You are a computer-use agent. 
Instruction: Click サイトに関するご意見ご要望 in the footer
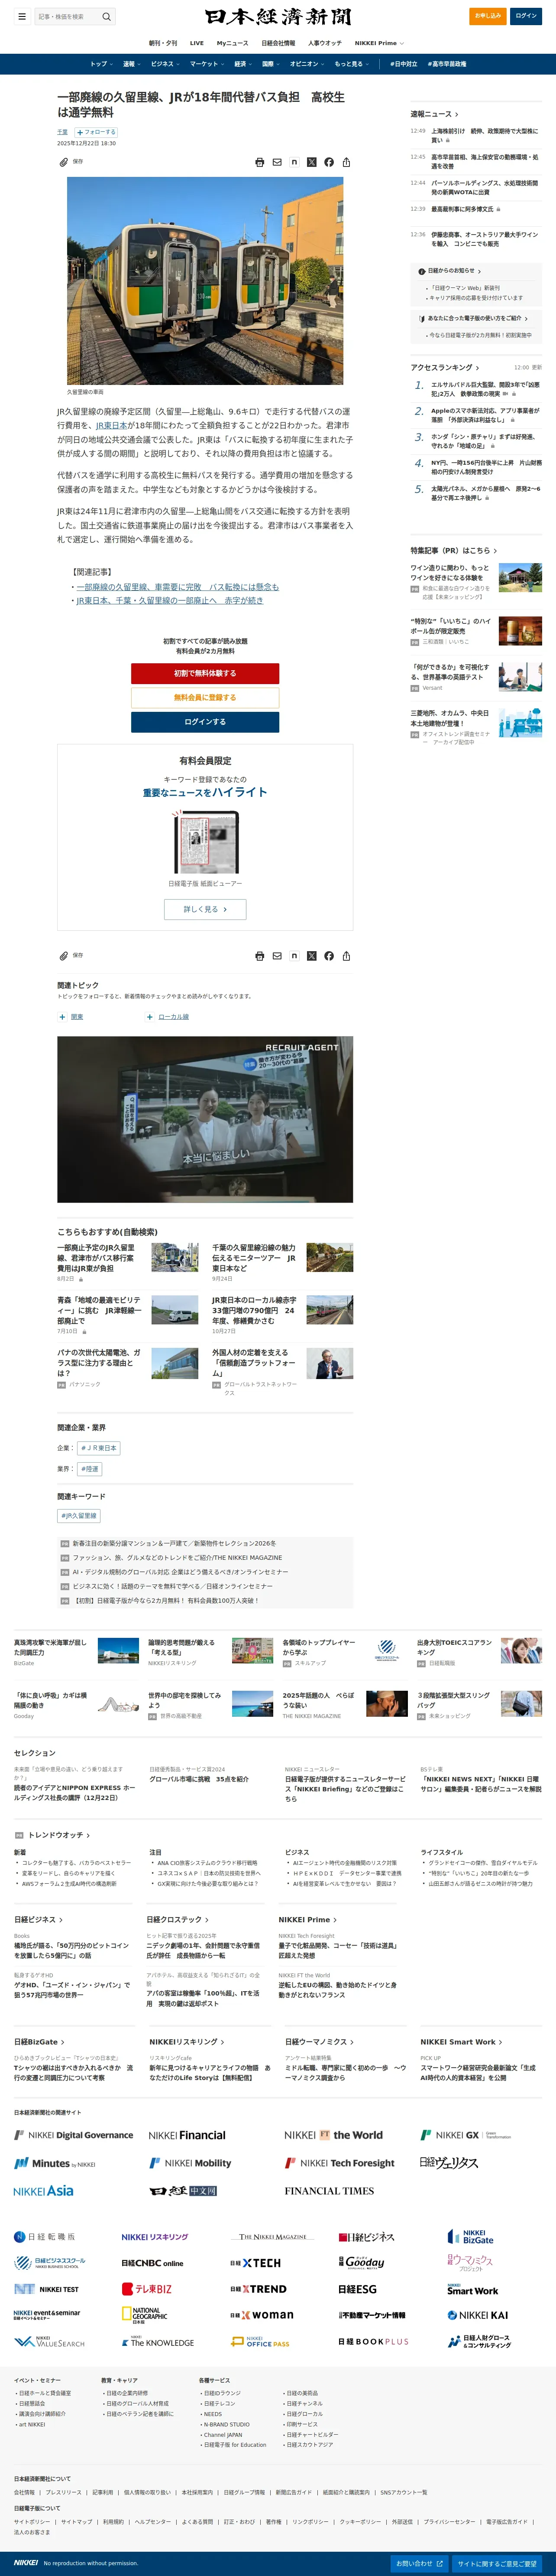pos(497,2563)
